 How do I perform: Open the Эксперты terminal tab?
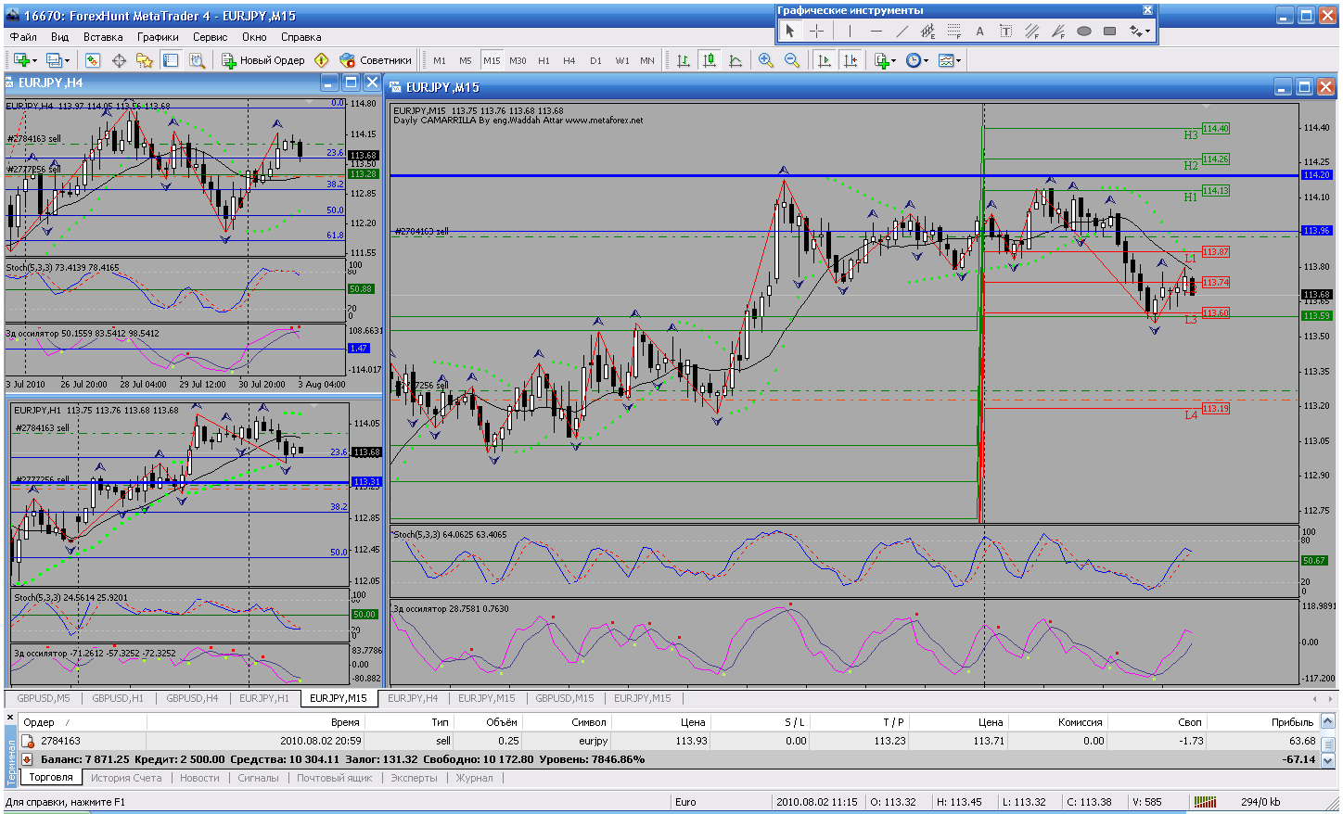(414, 778)
